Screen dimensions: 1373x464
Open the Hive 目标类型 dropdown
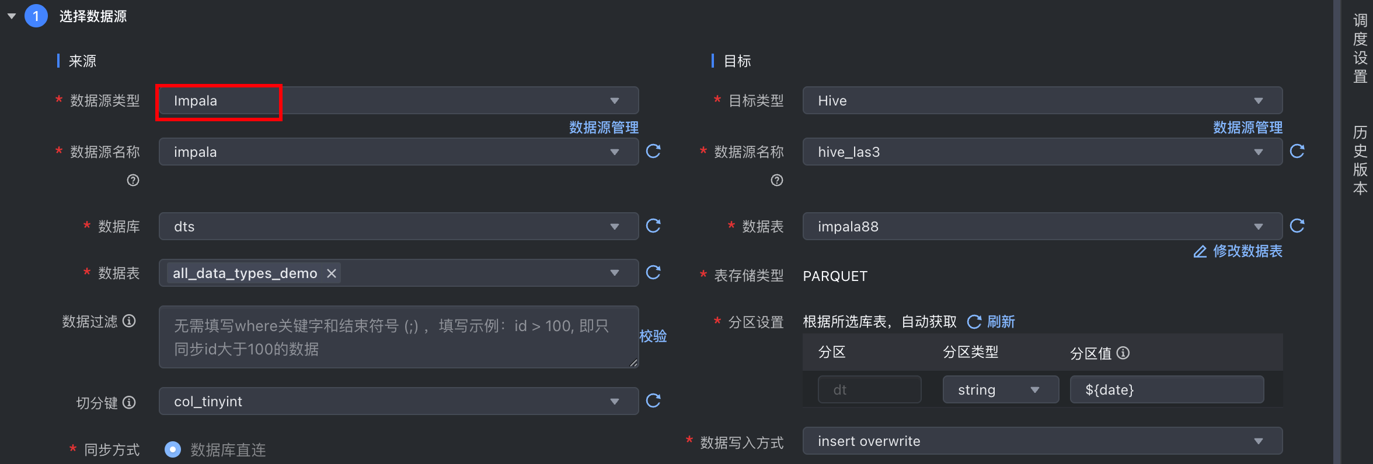(1042, 101)
